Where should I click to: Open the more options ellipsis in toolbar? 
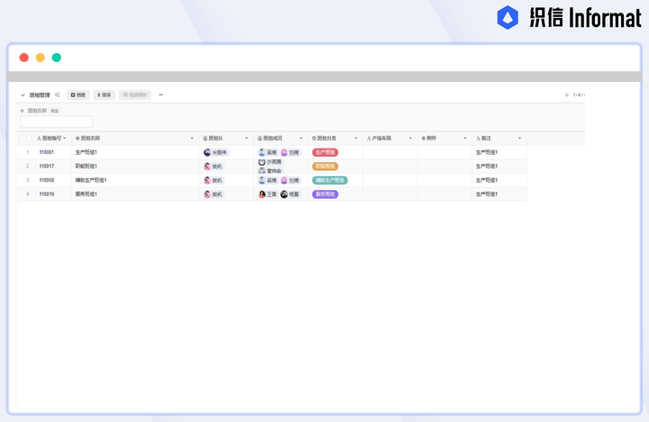(161, 94)
